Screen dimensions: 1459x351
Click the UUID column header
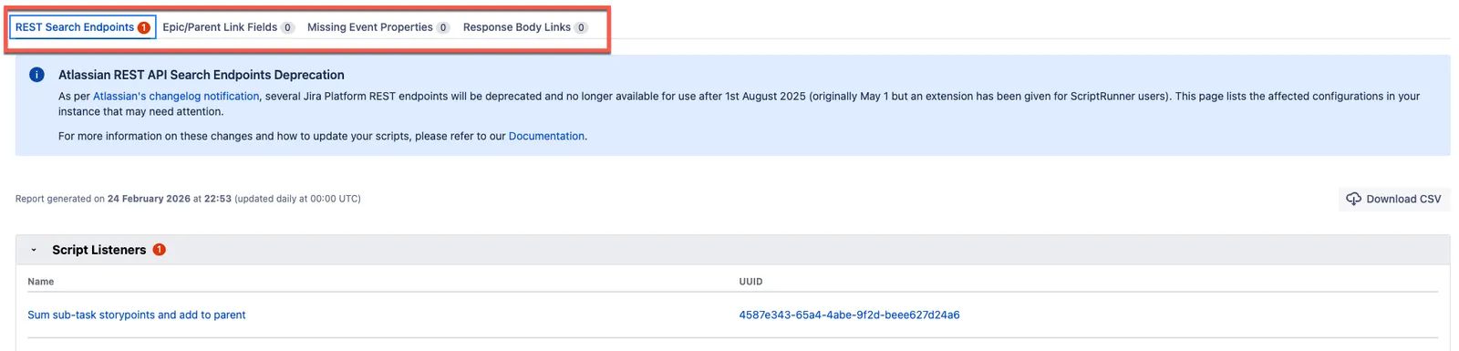(750, 282)
